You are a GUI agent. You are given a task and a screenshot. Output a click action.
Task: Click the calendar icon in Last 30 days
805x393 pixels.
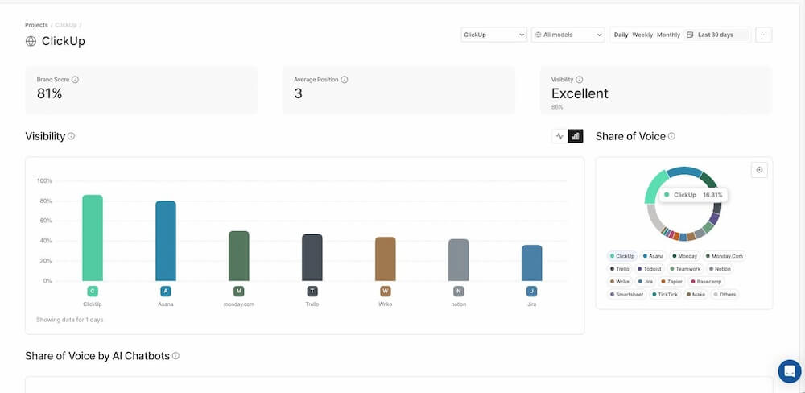(x=690, y=35)
